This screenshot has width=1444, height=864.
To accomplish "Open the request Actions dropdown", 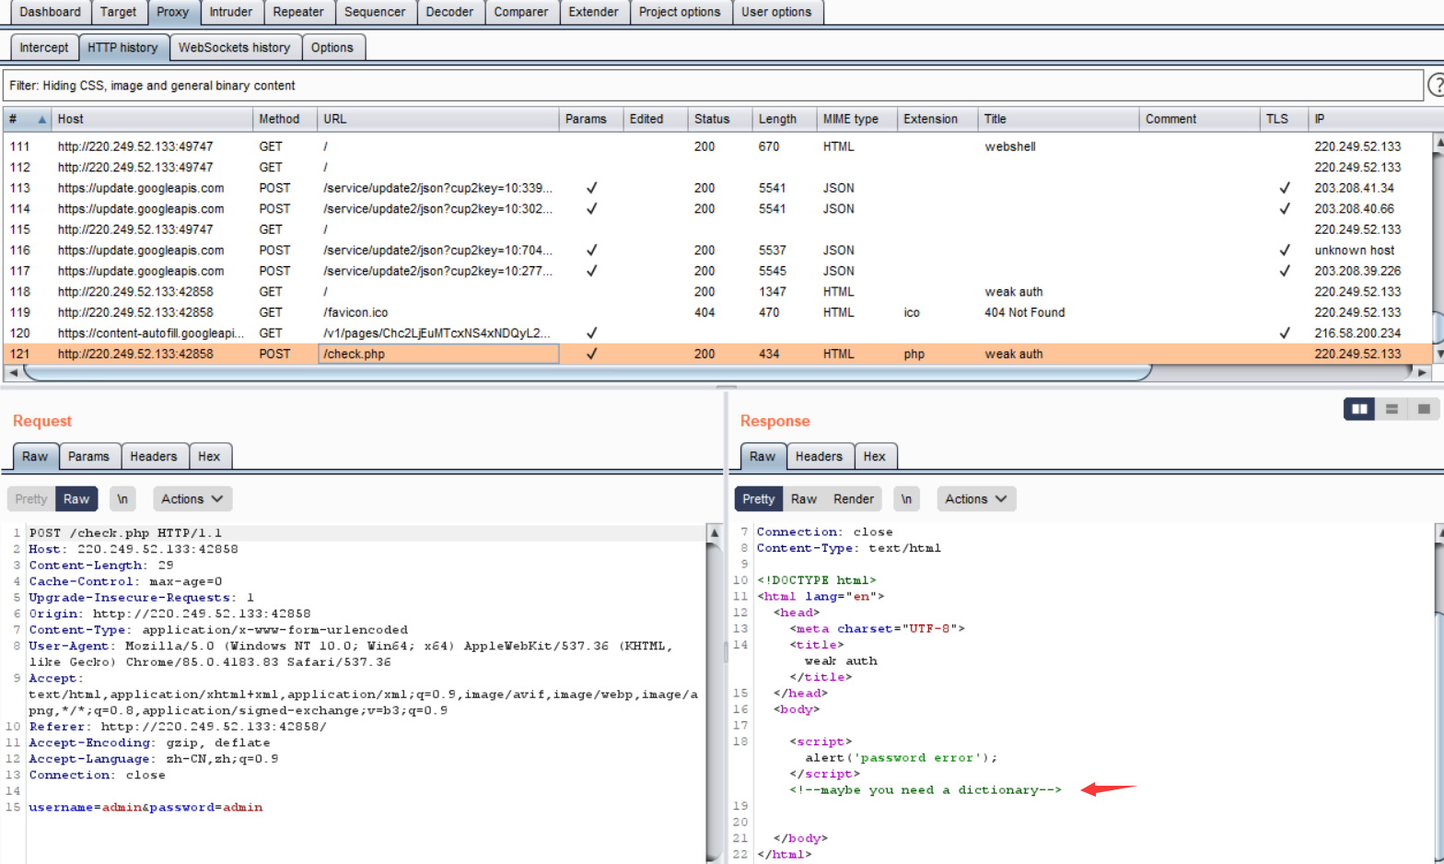I will point(192,499).
